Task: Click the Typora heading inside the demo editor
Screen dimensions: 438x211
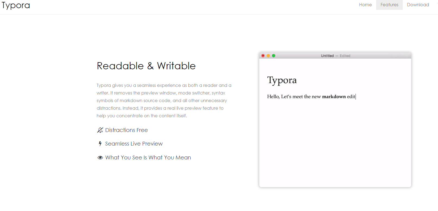Action: point(282,80)
